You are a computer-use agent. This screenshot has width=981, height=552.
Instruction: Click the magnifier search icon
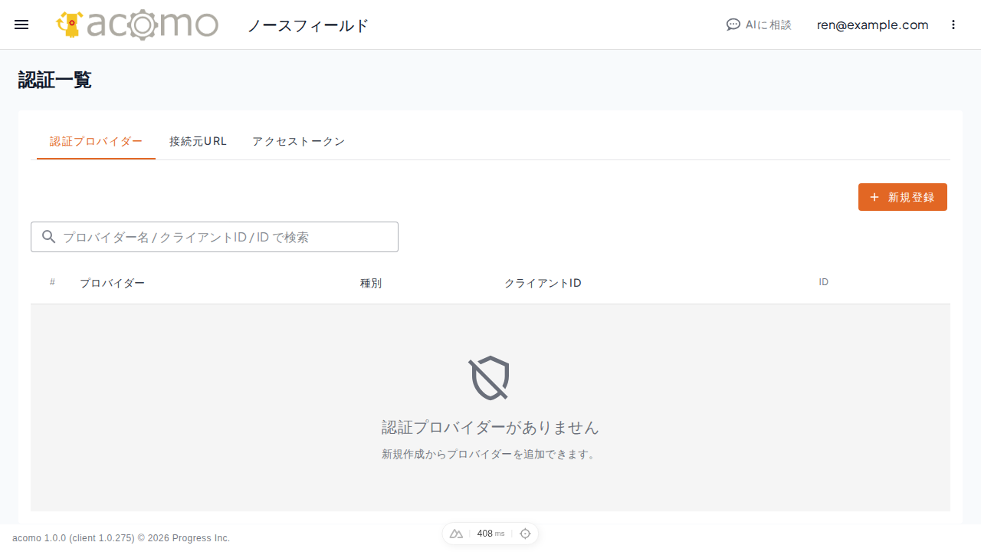(x=49, y=237)
